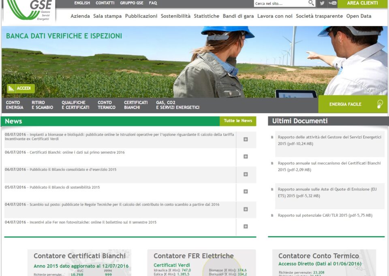Click the Tutte le News button
Screen dimensions: 389x276
coord(238,121)
